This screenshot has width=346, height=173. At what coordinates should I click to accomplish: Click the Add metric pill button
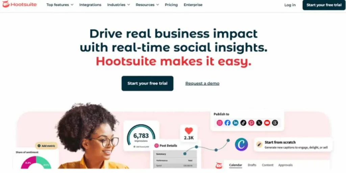(x=46, y=146)
